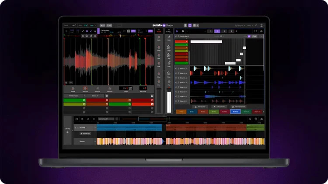Select bar 1 in the sequencer
The width and height of the screenshot is (328, 184).
click(210, 31)
